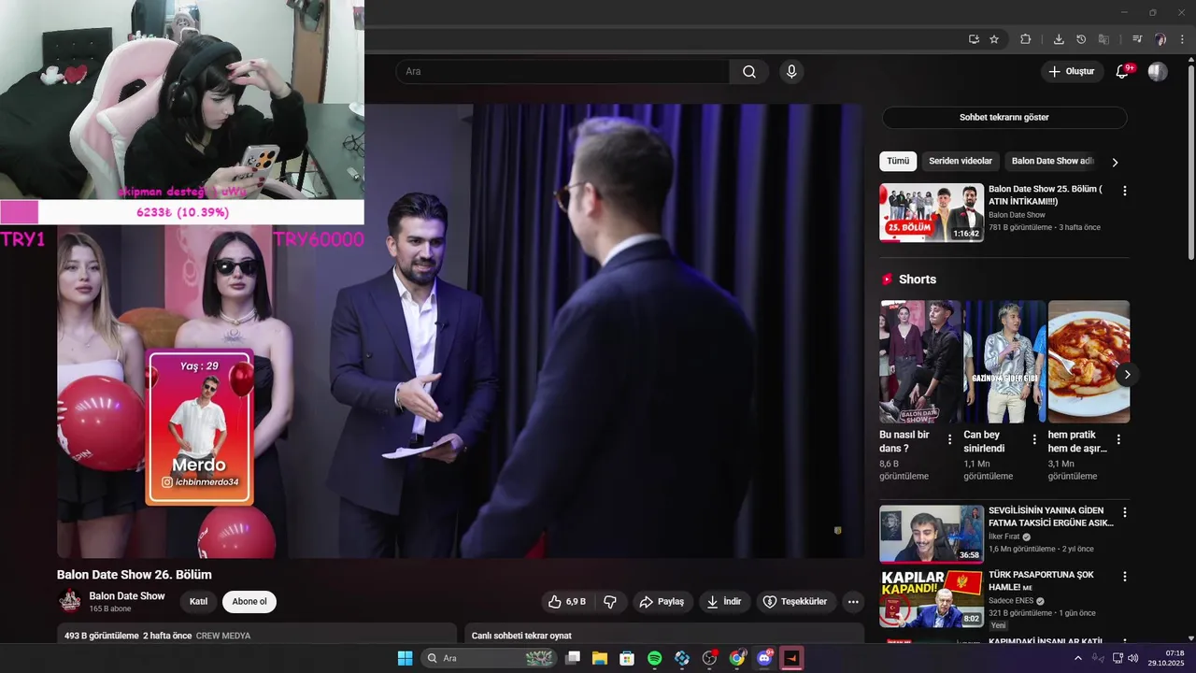Open the browser extensions puzzle icon
Viewport: 1196px width, 673px height.
coord(1025,39)
